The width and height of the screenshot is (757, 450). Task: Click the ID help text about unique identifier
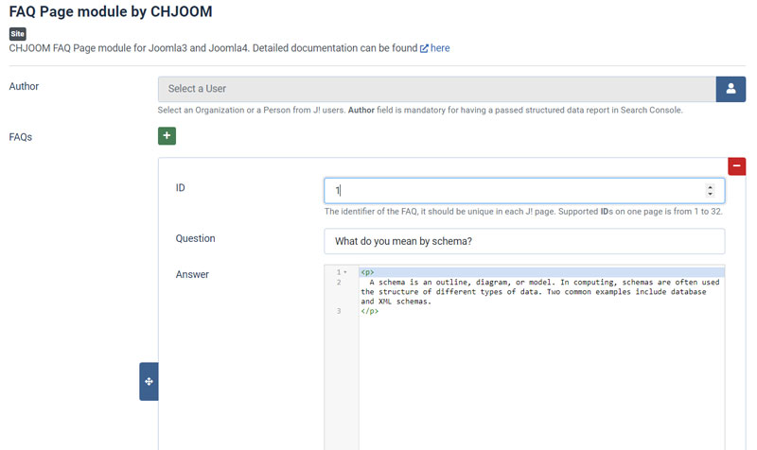pyautogui.click(x=523, y=211)
